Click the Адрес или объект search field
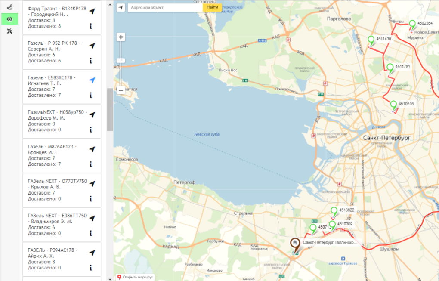 165,8
